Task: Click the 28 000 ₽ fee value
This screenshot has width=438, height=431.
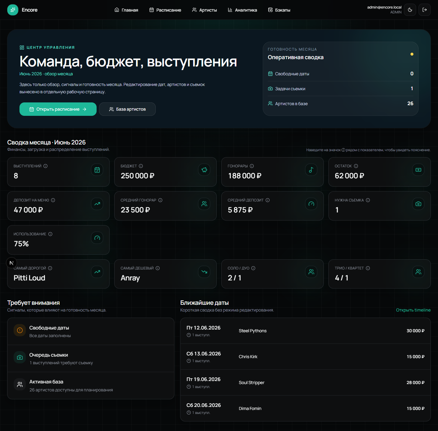Action: click(x=415, y=383)
